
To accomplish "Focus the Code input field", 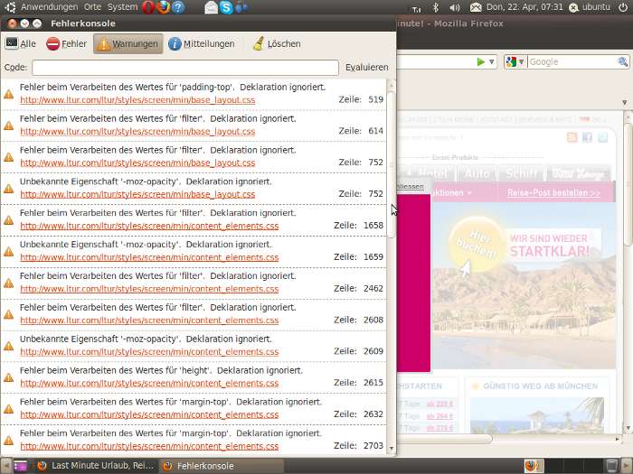I will pos(185,68).
